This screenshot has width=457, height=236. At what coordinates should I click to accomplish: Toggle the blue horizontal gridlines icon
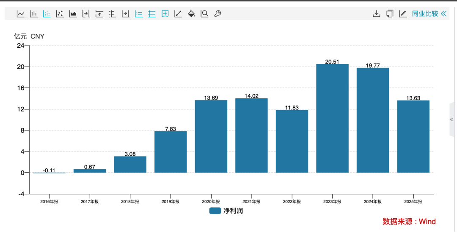(x=152, y=14)
